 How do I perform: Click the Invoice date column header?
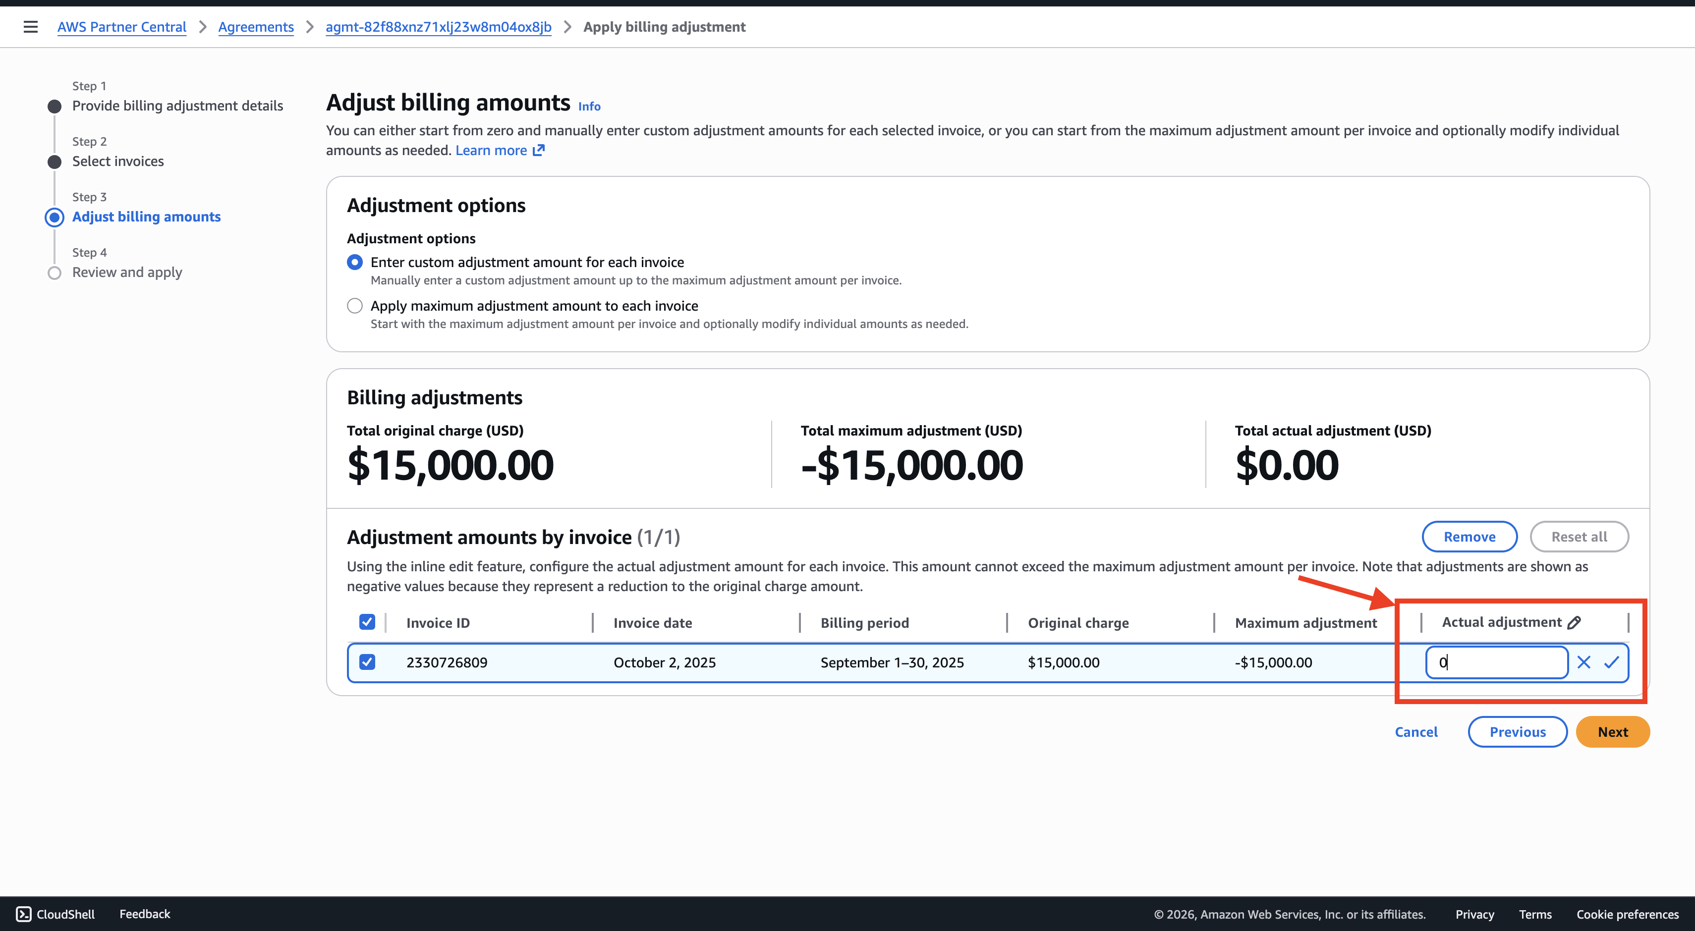(653, 623)
